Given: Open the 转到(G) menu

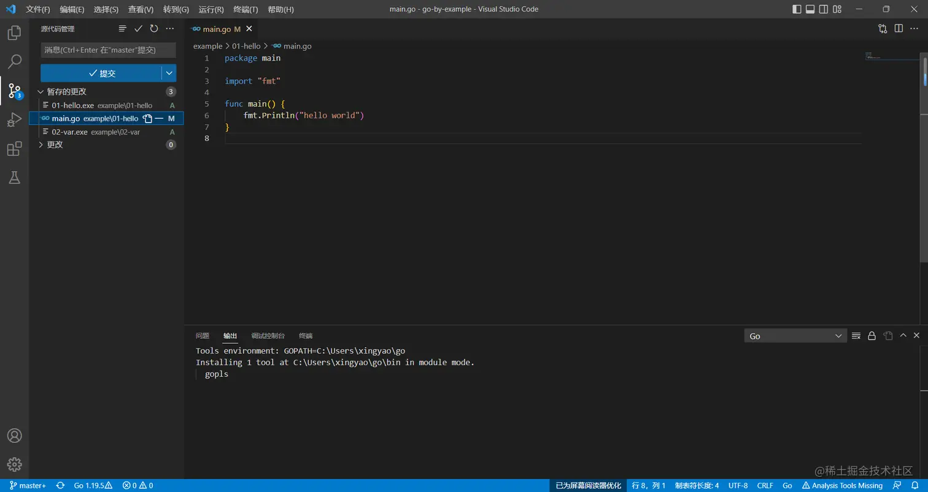Looking at the screenshot, I should click(176, 10).
